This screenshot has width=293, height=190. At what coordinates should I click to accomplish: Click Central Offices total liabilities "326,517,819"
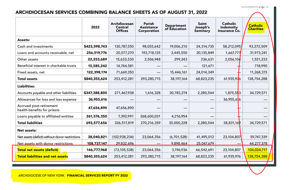pyautogui.click(x=124, y=123)
